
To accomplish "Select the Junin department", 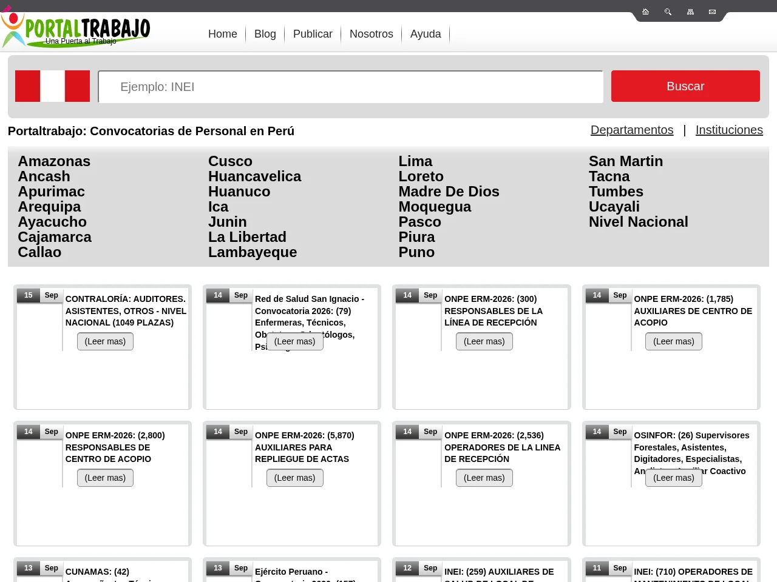I will coord(228,222).
